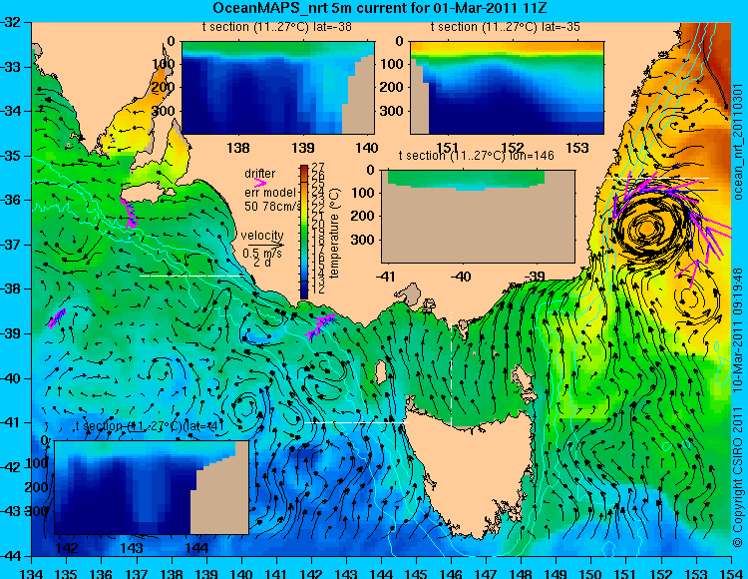Click the '27' value atop the colour bar
Screen dimensions: 748x579
tap(318, 168)
